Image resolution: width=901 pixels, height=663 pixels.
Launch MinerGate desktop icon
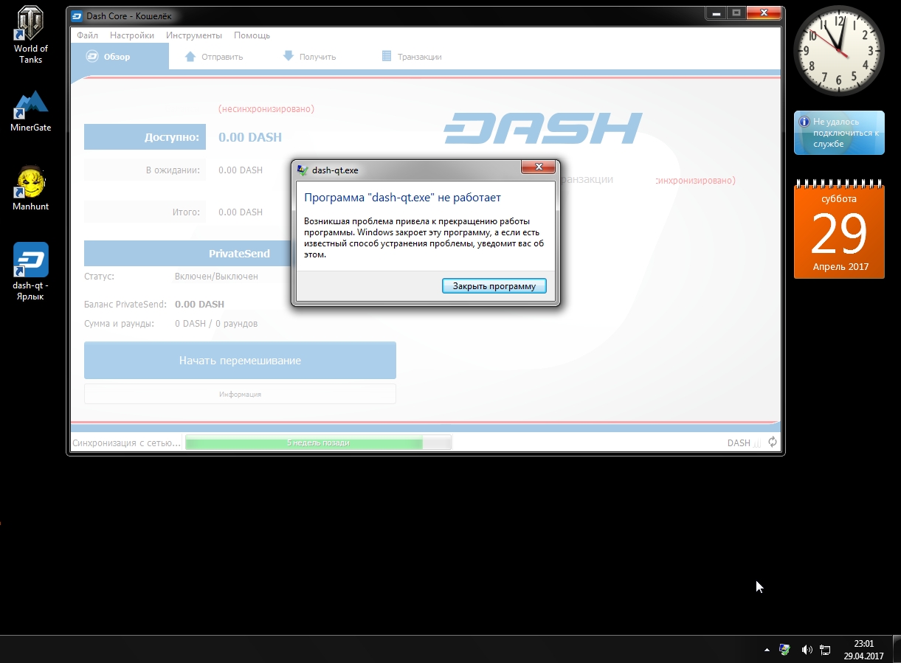[x=30, y=111]
